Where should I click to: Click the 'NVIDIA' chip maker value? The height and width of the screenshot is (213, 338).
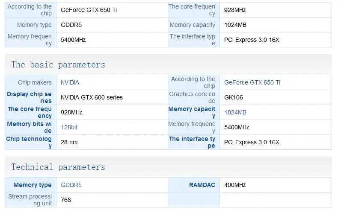pos(70,82)
